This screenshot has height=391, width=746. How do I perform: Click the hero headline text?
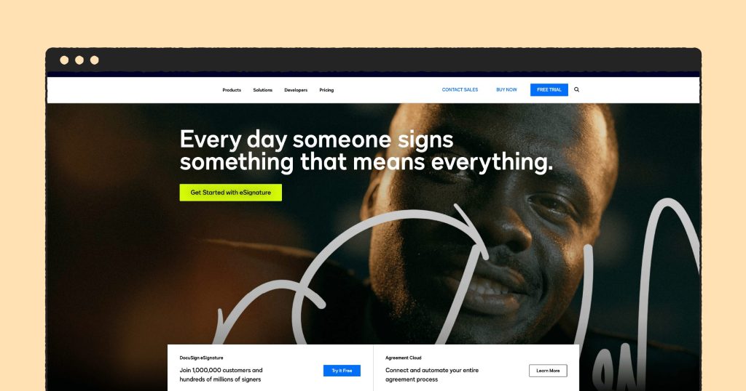point(366,151)
